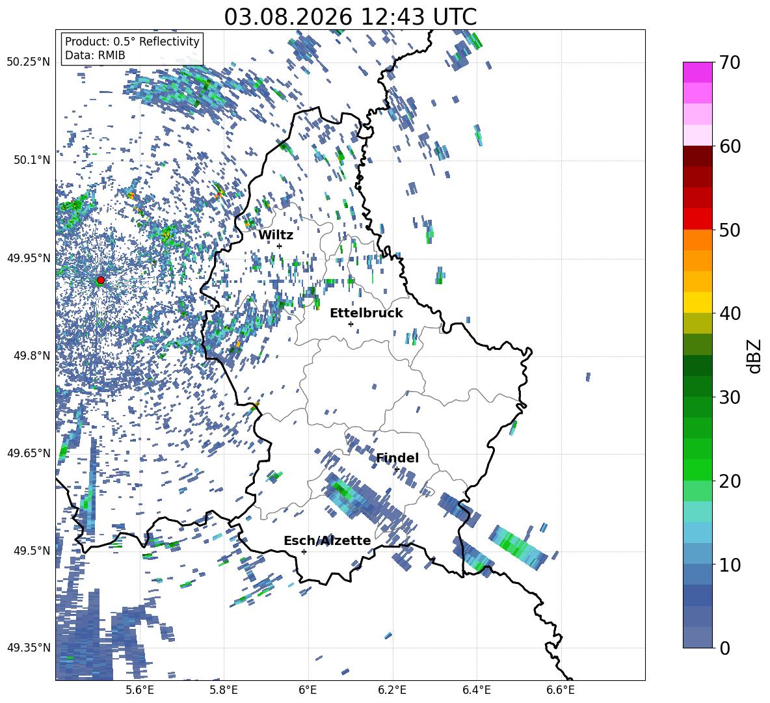The image size is (770, 703).
Task: Click the 49.95°N latitude tick label
Action: [29, 258]
